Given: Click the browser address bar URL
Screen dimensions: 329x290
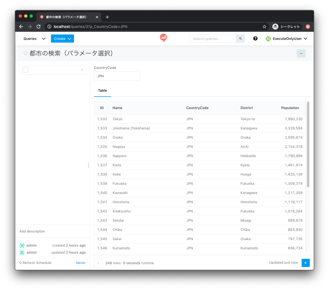Looking at the screenshot, I should [x=90, y=27].
